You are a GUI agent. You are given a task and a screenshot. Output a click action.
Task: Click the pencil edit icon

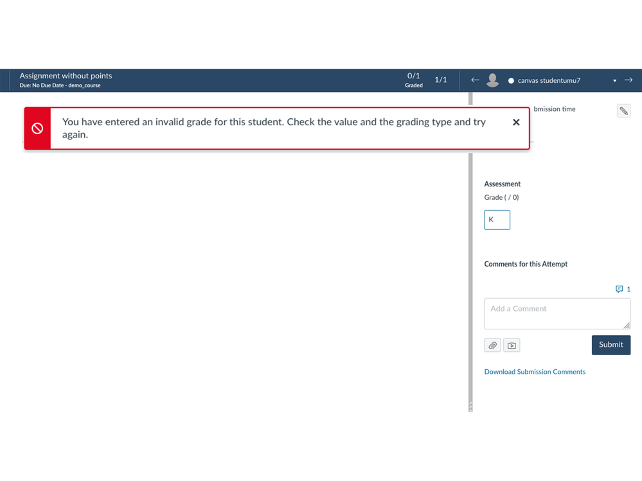click(623, 111)
